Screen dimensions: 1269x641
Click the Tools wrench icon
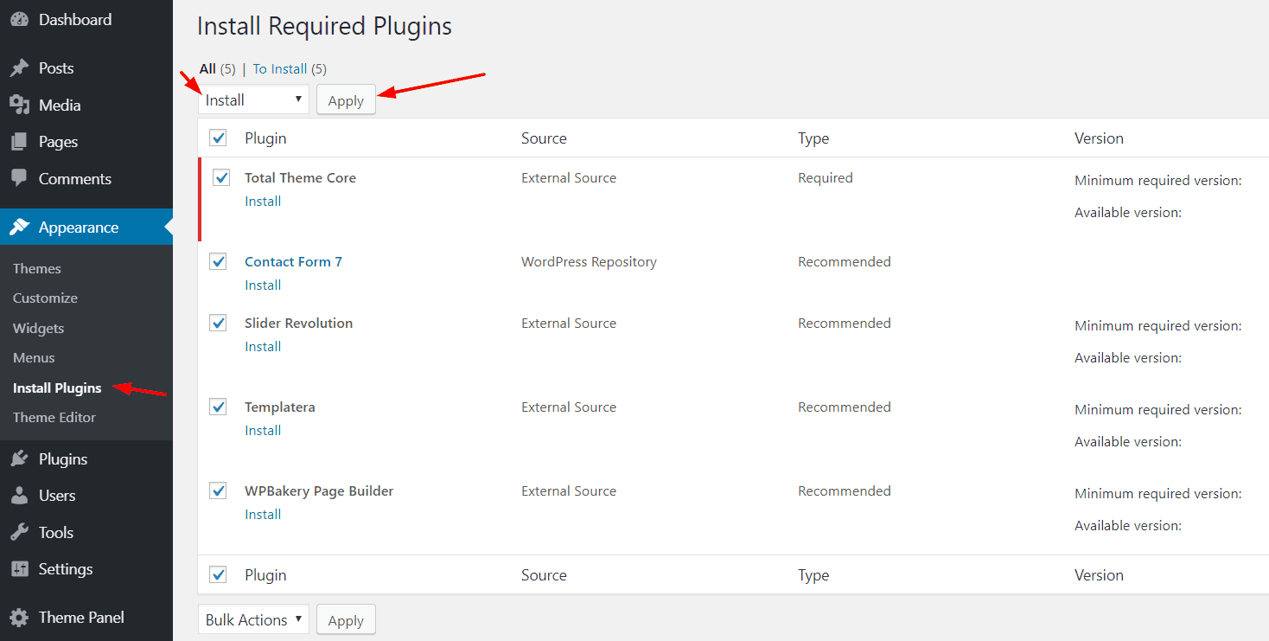(19, 533)
